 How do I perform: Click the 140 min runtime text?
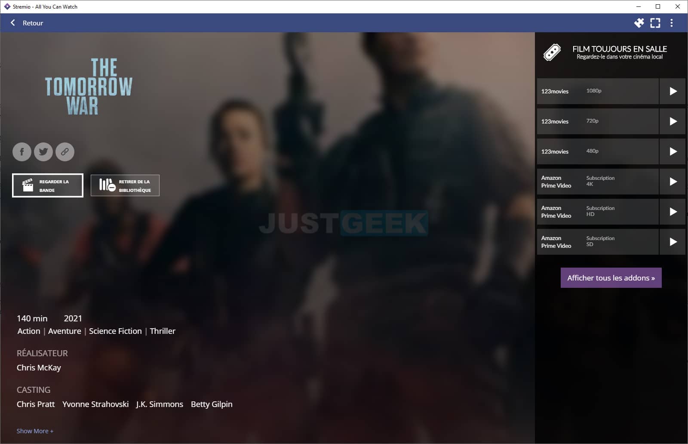32,318
